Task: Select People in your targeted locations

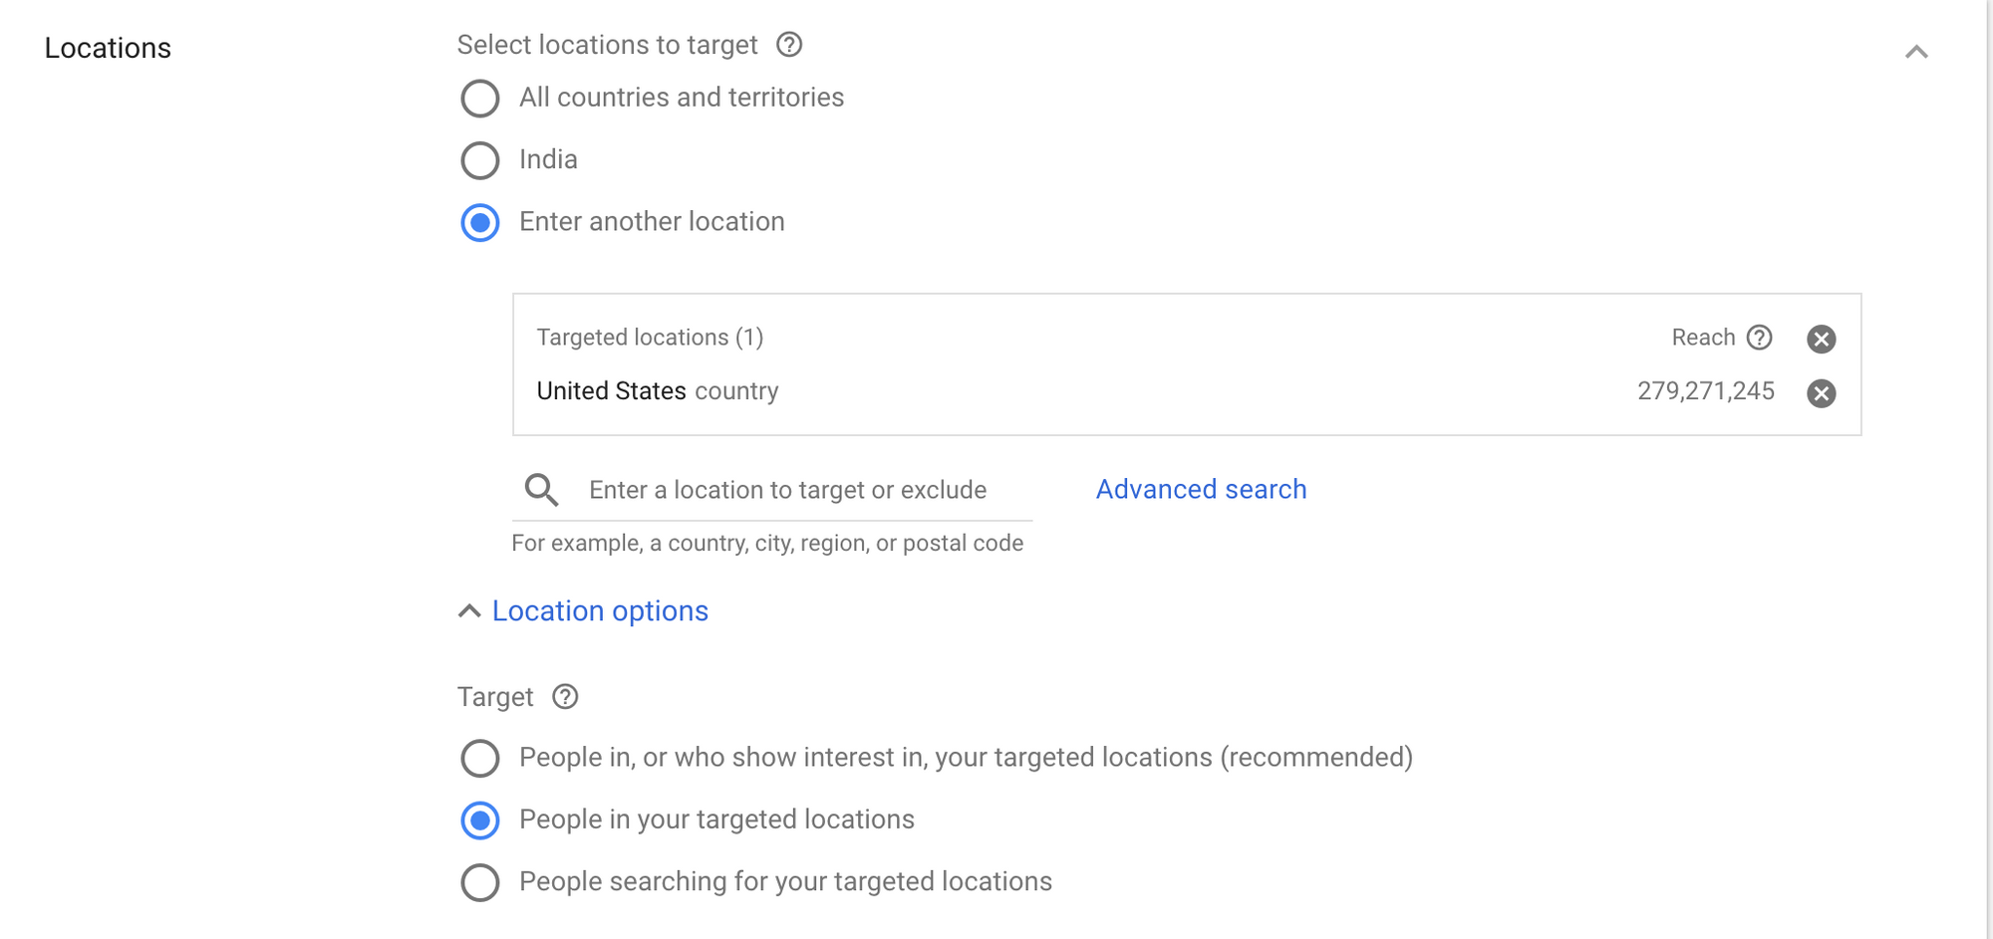Action: coord(480,821)
